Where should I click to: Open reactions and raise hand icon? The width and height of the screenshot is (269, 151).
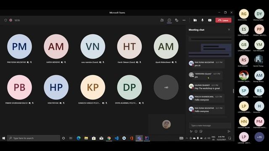177,20
